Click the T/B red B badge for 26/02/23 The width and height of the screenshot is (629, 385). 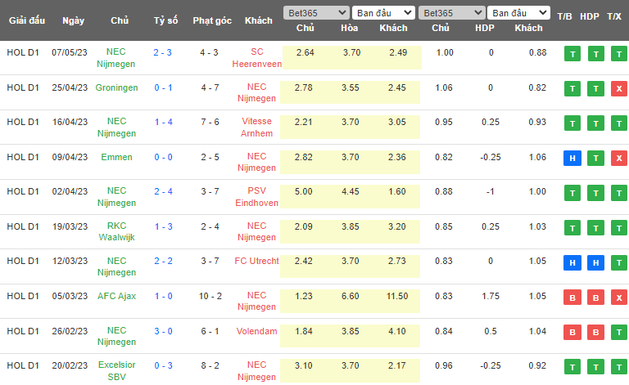[572, 333]
